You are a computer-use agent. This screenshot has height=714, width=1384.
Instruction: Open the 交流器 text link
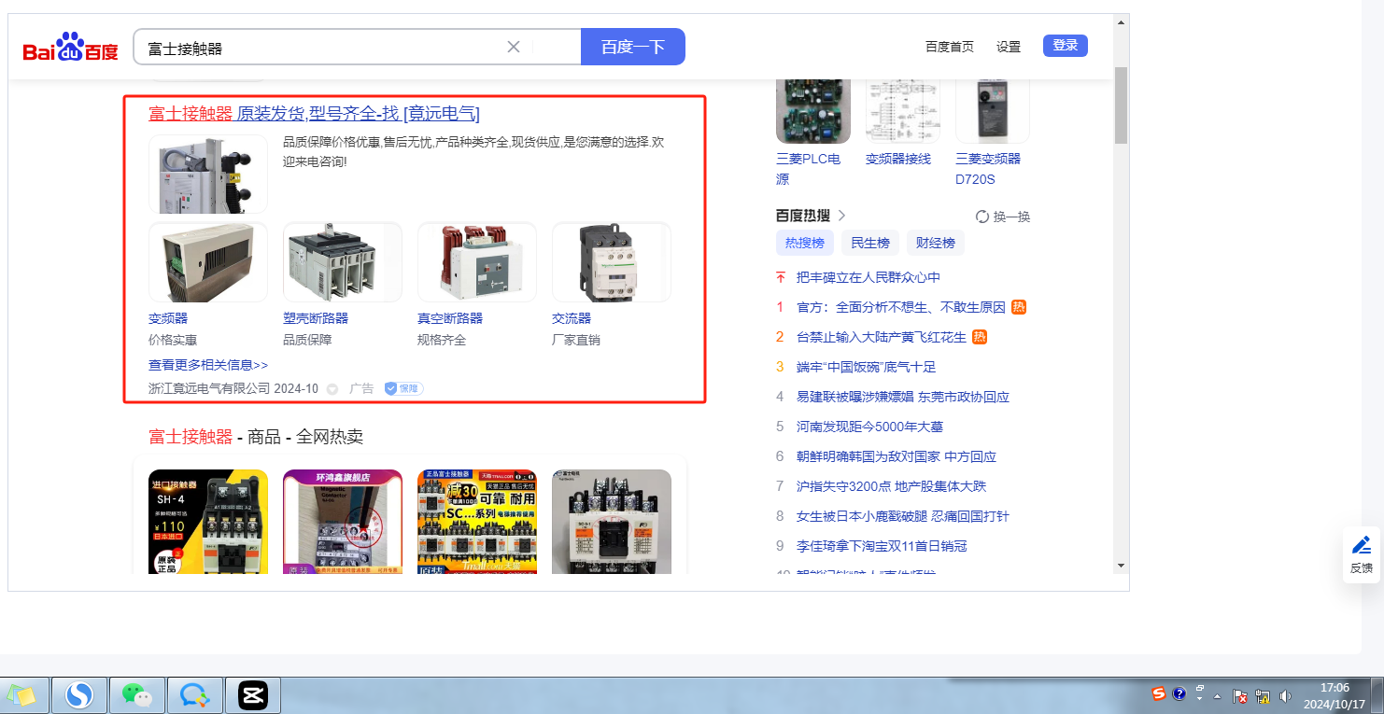click(572, 318)
